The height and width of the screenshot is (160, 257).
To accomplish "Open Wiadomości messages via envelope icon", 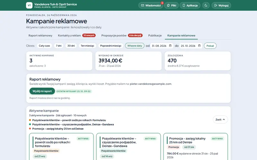I will 143,5.
